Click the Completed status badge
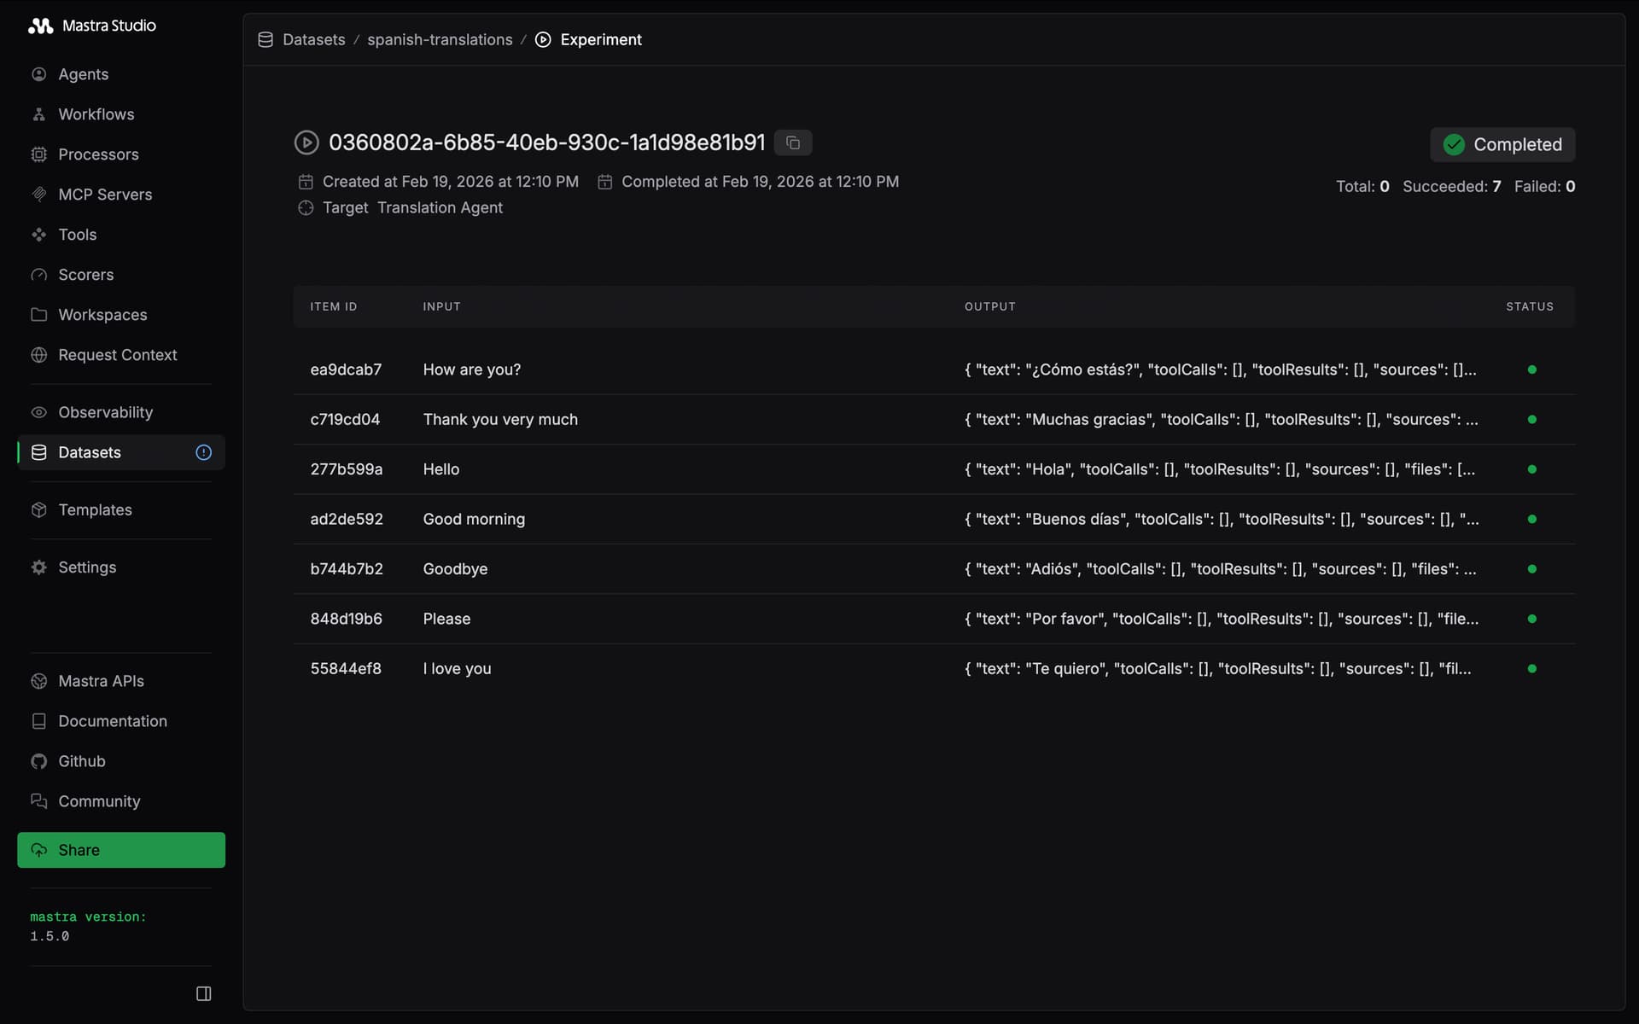Image resolution: width=1639 pixels, height=1024 pixels. [1502, 145]
